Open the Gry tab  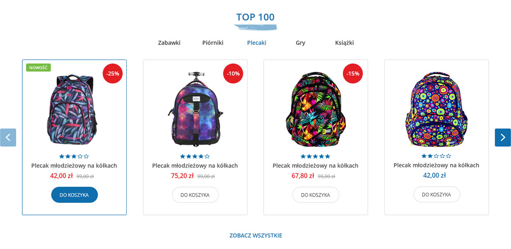pyautogui.click(x=300, y=43)
